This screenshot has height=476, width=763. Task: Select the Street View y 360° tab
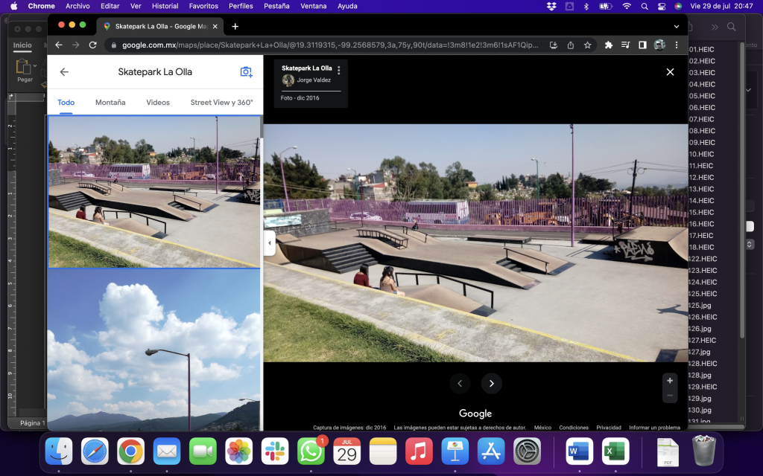(x=221, y=103)
